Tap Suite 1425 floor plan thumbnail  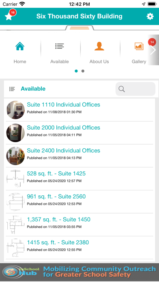[15, 179]
